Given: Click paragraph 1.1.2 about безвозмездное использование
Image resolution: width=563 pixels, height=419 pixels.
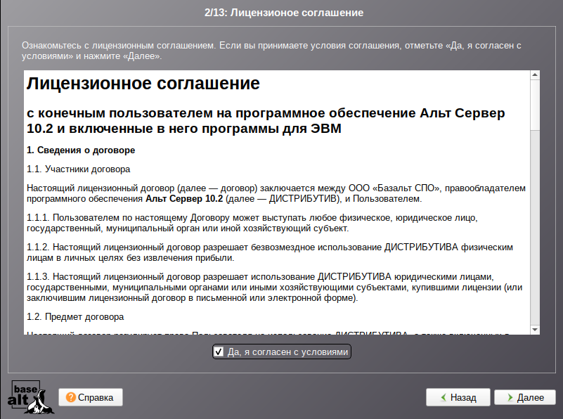Looking at the screenshot, I should pos(270,252).
